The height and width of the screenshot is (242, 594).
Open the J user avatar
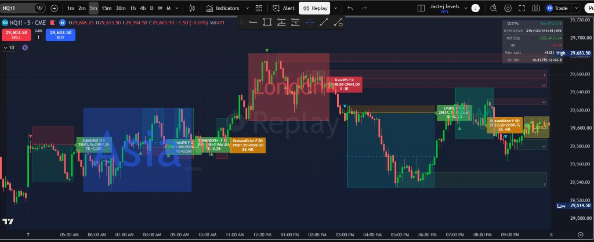pyautogui.click(x=476, y=8)
